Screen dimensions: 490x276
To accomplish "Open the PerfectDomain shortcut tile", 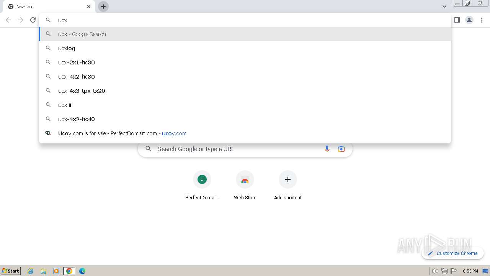I will pyautogui.click(x=202, y=186).
